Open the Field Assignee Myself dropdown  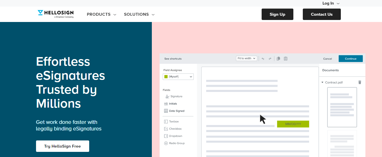(178, 77)
